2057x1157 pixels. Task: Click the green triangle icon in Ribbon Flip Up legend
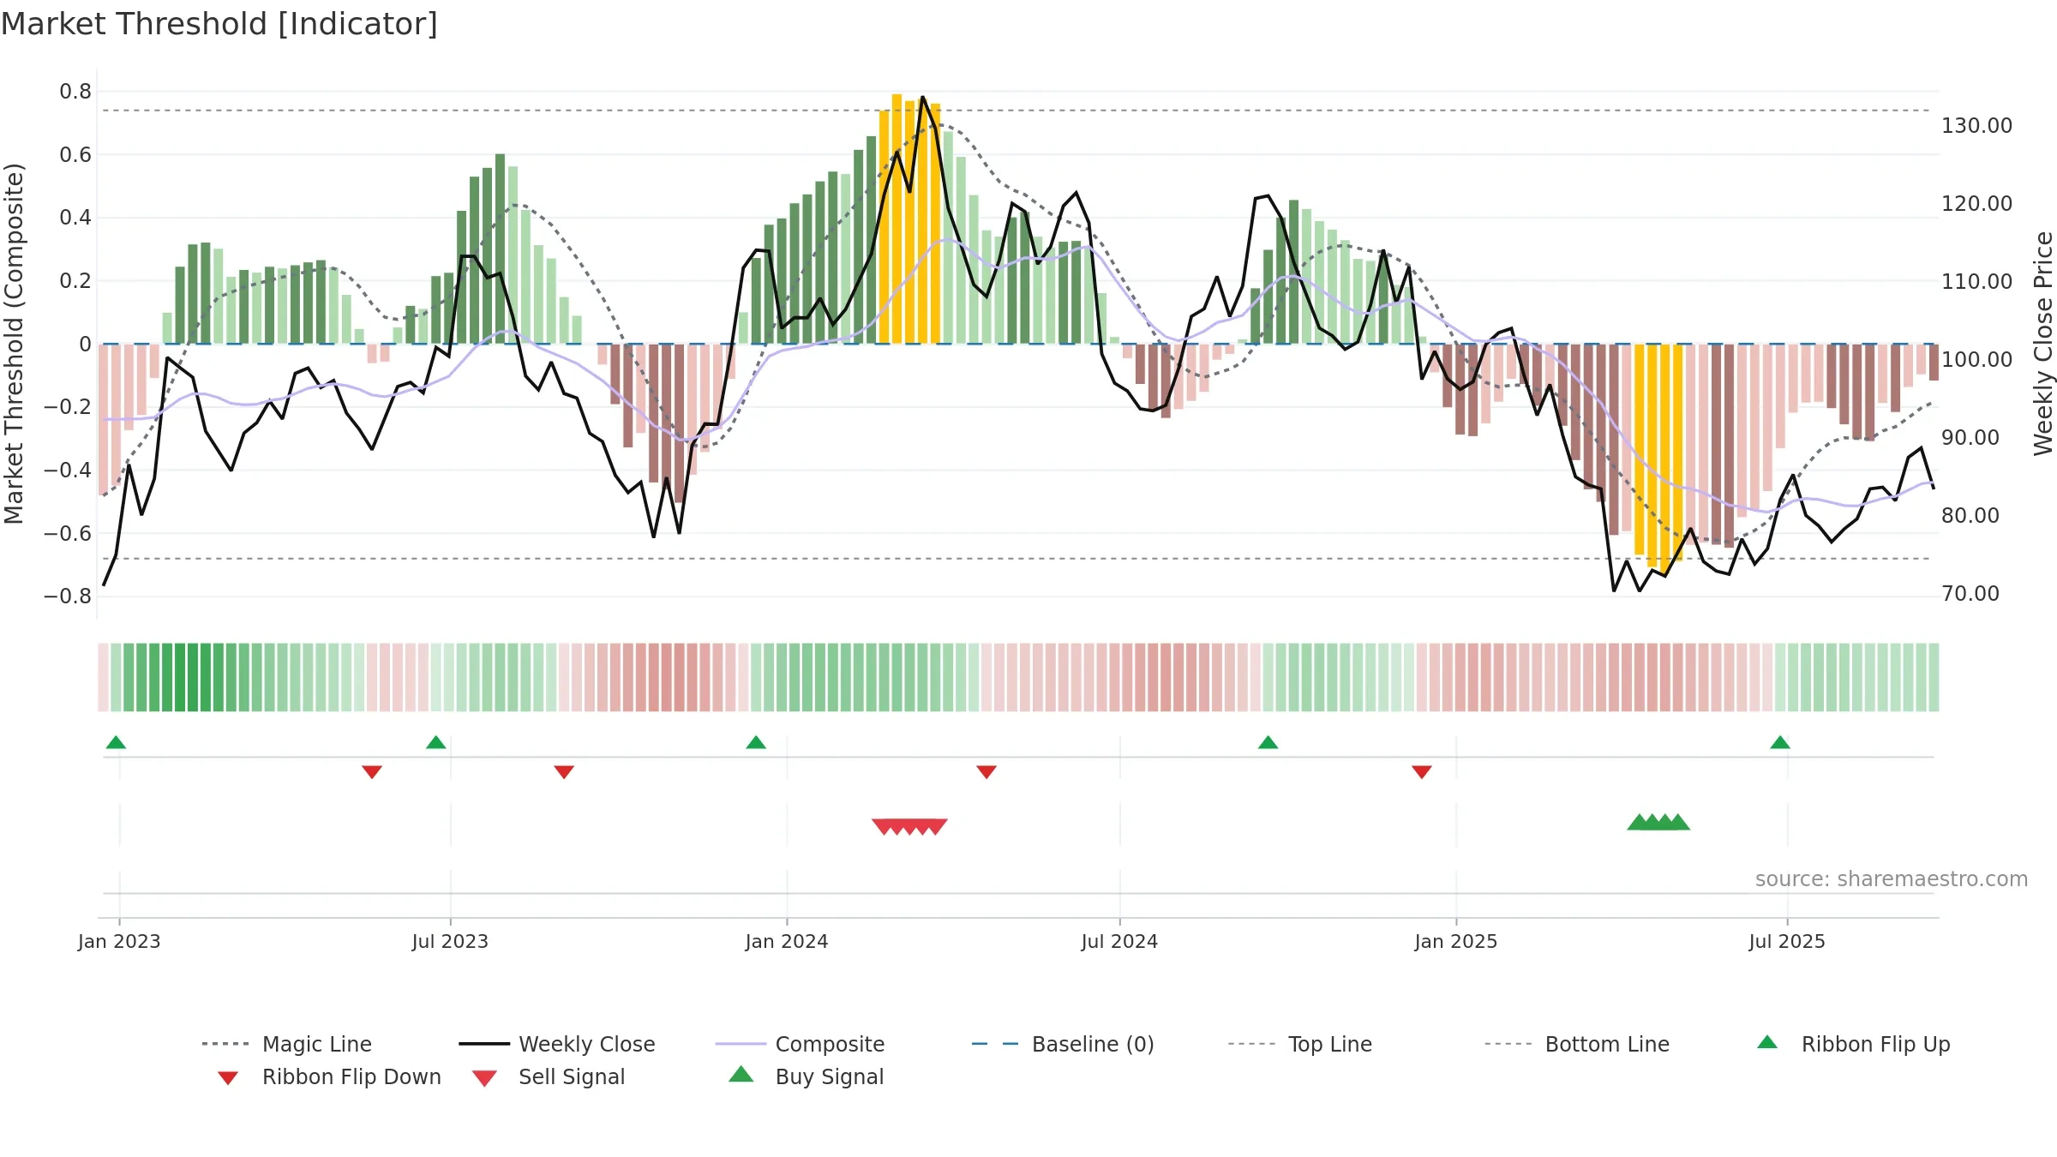pyautogui.click(x=1767, y=1042)
